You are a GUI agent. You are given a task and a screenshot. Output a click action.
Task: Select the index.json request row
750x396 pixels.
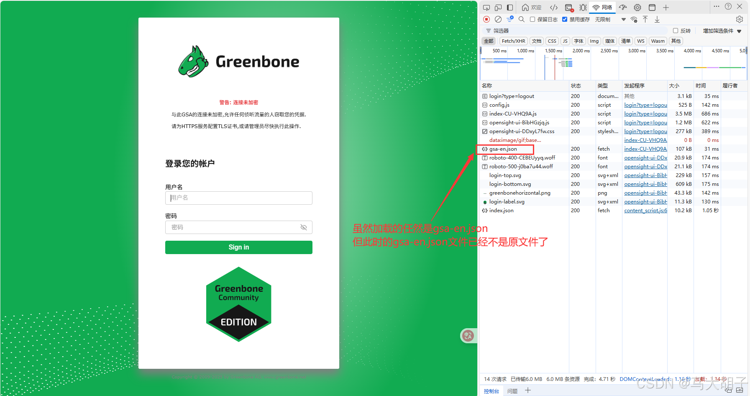click(613, 211)
